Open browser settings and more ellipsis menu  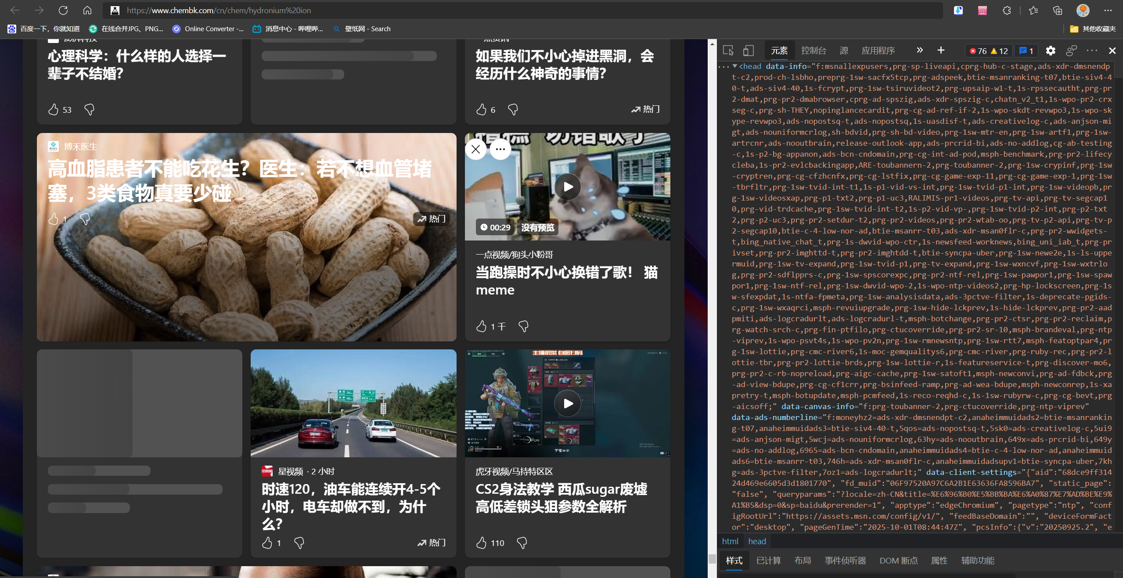1108,10
